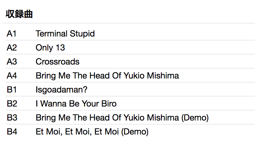The height and width of the screenshot is (147, 255).
Task: Select the Crossroads track
Action: point(57,61)
